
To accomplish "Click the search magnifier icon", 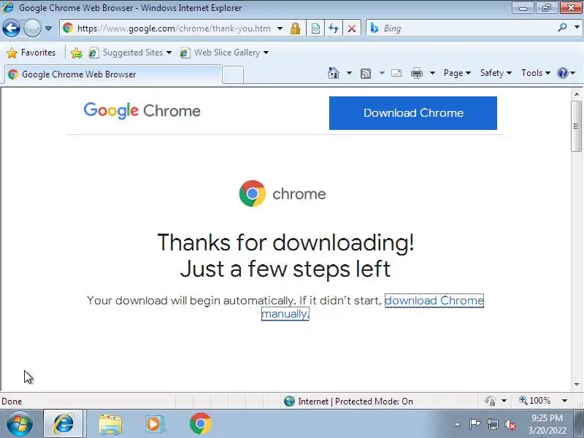I will [562, 28].
